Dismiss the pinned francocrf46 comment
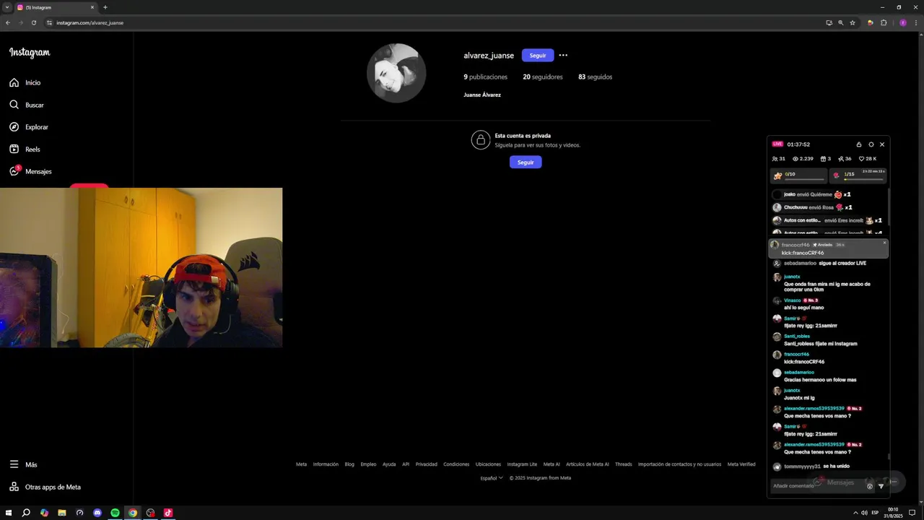 pyautogui.click(x=884, y=243)
